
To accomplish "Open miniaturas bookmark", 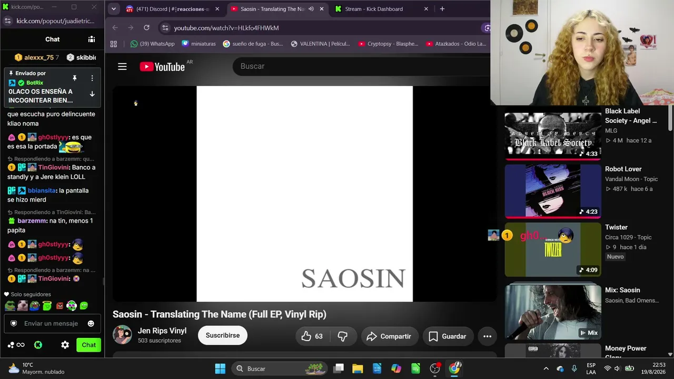I will (x=199, y=44).
